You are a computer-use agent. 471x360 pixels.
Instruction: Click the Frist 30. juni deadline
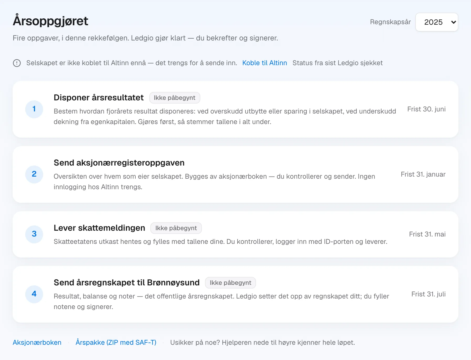click(426, 109)
